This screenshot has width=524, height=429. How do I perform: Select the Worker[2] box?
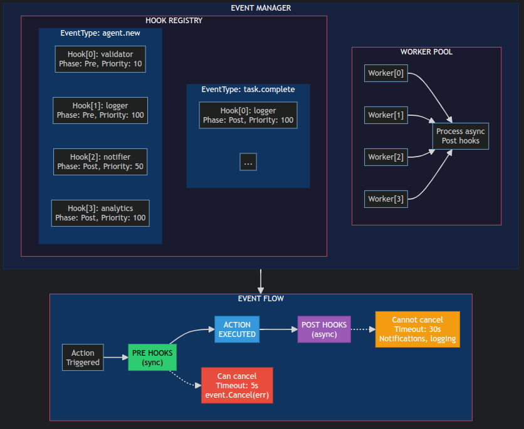(385, 157)
